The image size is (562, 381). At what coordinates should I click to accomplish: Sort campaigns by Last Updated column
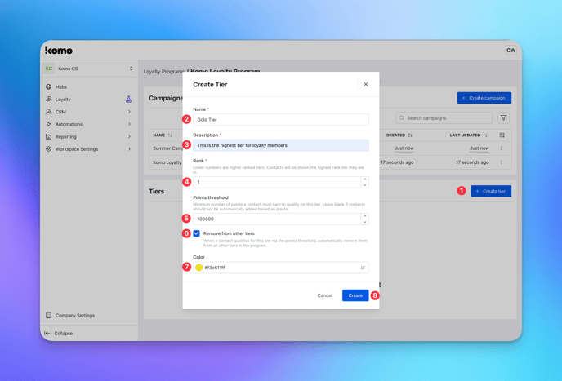point(468,135)
